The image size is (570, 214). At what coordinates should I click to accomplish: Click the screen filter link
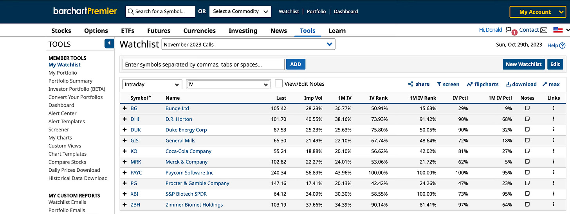(448, 84)
